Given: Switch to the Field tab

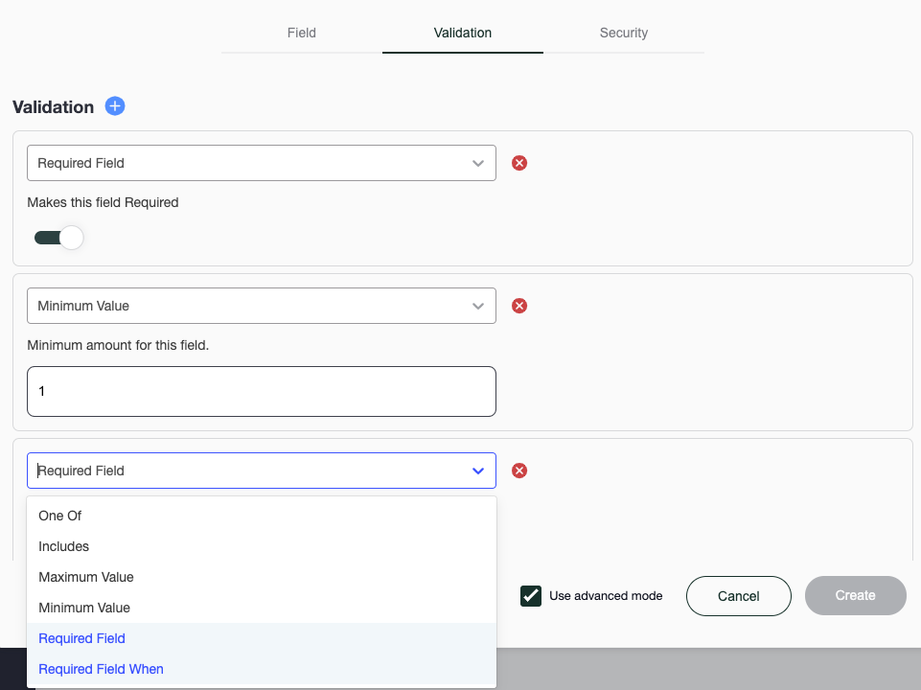Looking at the screenshot, I should [x=301, y=33].
